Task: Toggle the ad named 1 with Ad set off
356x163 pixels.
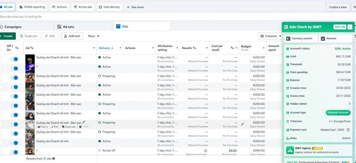Action: tap(14, 152)
